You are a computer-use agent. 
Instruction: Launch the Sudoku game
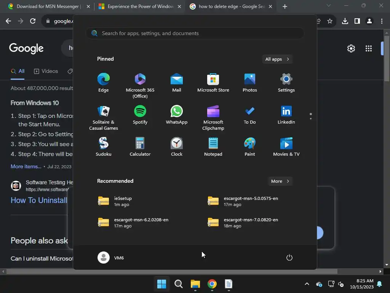(104, 147)
